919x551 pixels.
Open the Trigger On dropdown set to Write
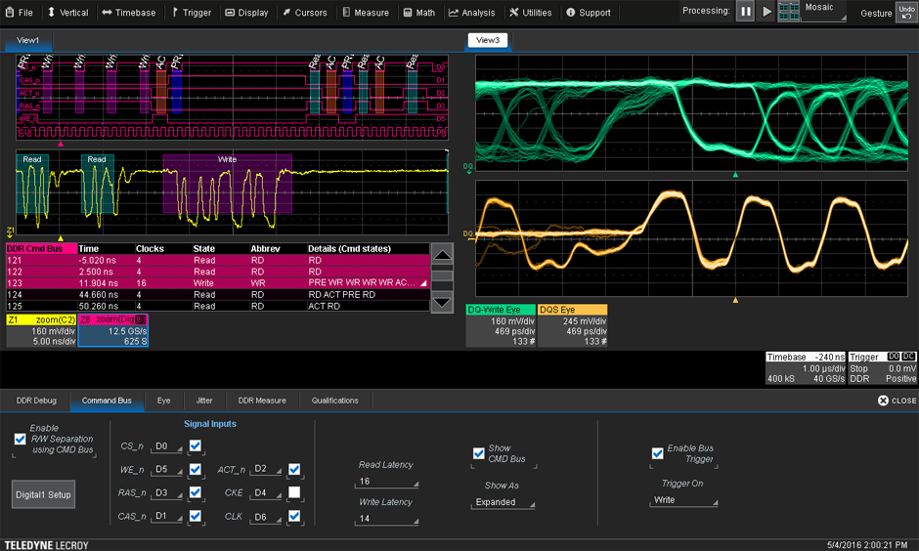tap(683, 500)
